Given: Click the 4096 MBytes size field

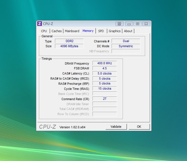Looking at the screenshot, I should (x=69, y=46).
